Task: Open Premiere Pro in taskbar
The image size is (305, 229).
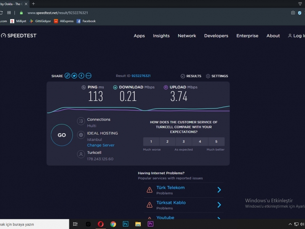Action: tap(150, 224)
